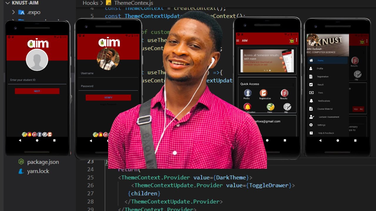Tap the Results icon in Quick Access
Image resolution: width=376 pixels, height=211 pixels.
point(284,93)
